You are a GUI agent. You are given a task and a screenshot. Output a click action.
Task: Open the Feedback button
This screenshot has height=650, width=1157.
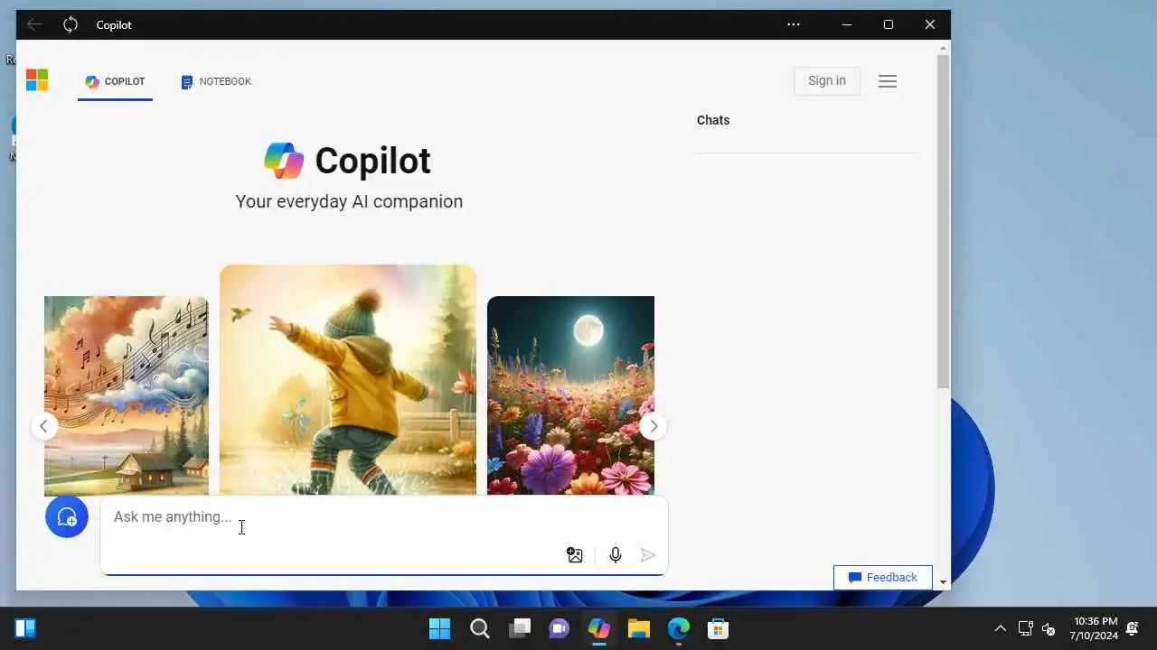pos(883,578)
